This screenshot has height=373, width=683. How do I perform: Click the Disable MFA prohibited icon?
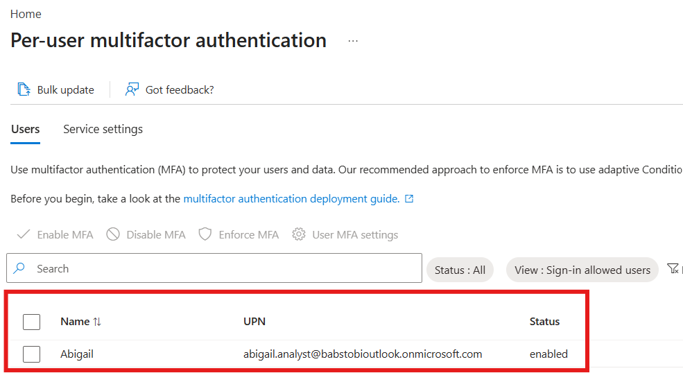click(113, 234)
